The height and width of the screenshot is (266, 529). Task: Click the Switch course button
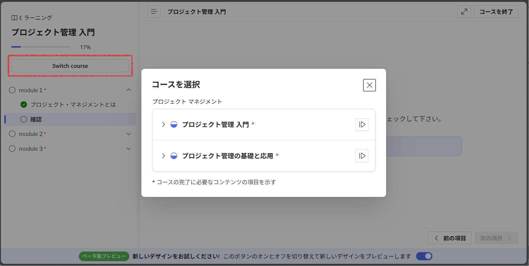point(70,66)
